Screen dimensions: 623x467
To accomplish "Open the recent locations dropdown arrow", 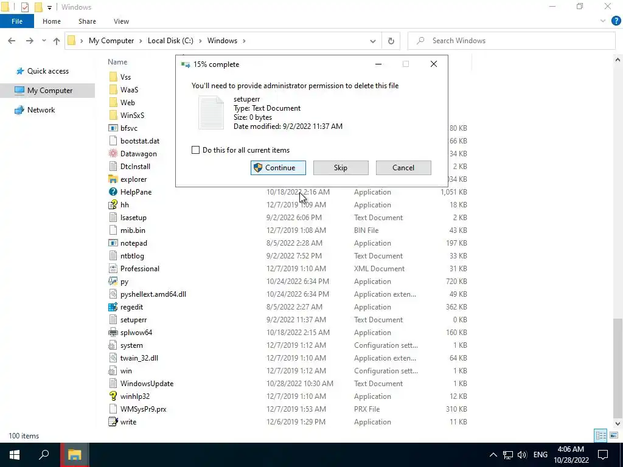I will pyautogui.click(x=44, y=41).
